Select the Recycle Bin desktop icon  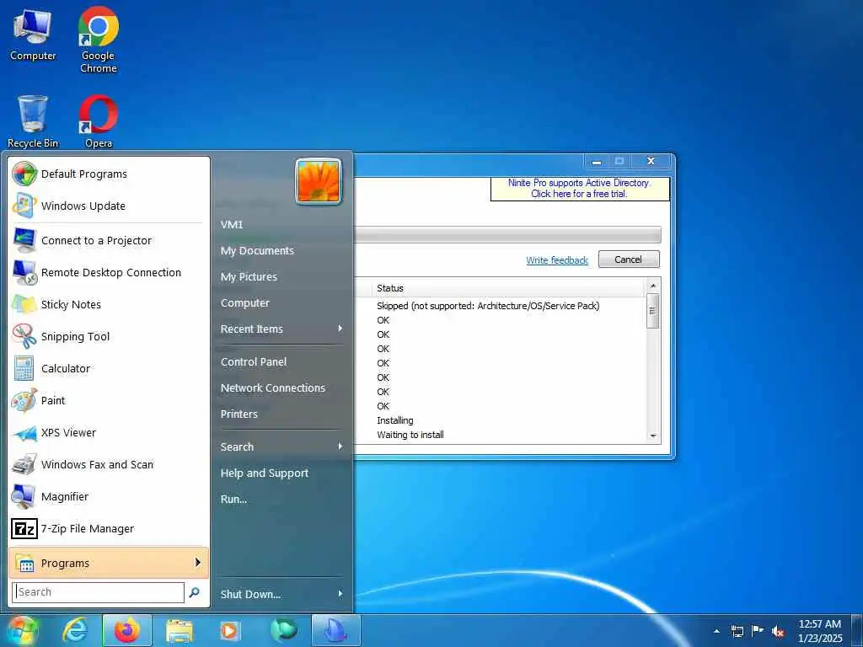(33, 121)
